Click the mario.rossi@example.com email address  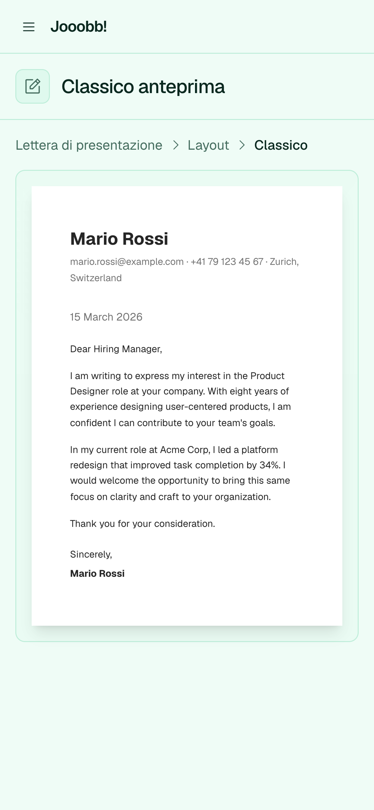[x=127, y=262]
